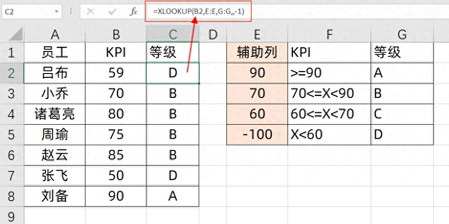This screenshot has height=224, width=449.
Task: Select the KPI value 85 cell
Action: (x=116, y=155)
